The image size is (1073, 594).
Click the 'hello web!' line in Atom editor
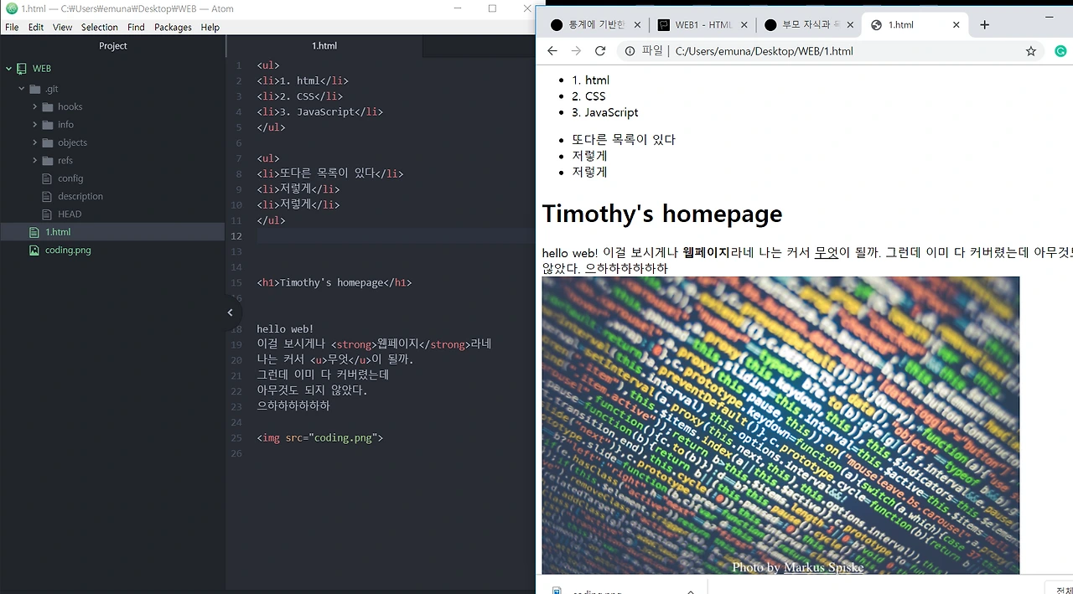[285, 329]
